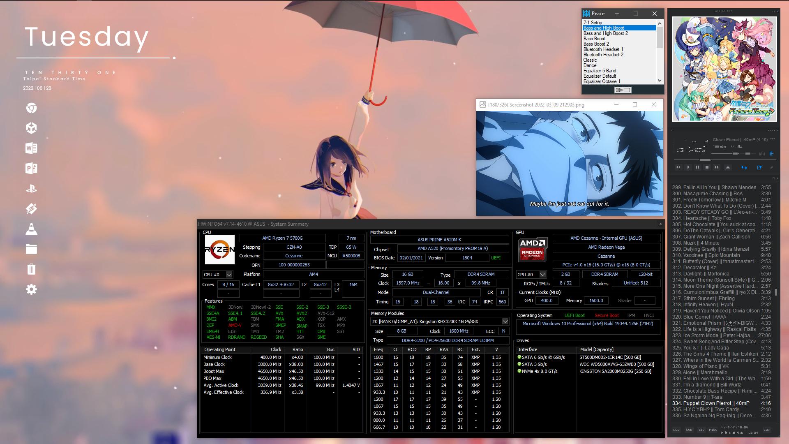789x444 pixels.
Task: Open PowerPoint from the sidebar launcher
Action: pyautogui.click(x=31, y=169)
